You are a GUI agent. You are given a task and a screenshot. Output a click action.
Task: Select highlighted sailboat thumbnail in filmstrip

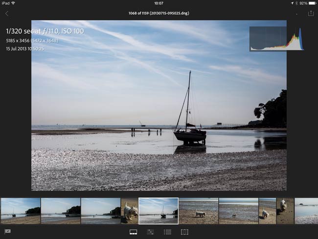(159, 211)
